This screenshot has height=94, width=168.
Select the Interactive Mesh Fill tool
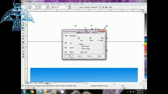[23, 42]
